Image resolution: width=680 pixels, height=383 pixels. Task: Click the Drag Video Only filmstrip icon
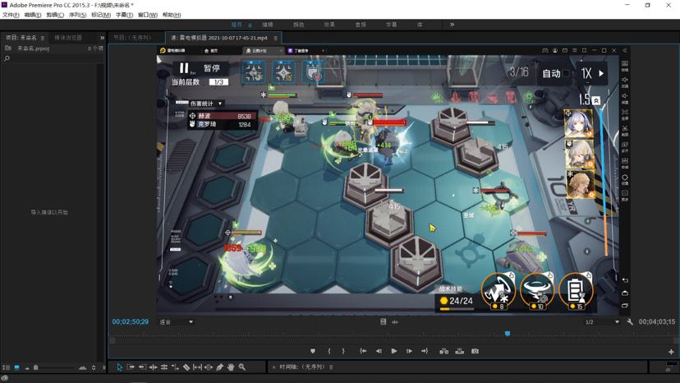[383, 322]
